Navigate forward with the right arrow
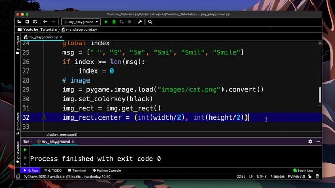 coord(53,22)
